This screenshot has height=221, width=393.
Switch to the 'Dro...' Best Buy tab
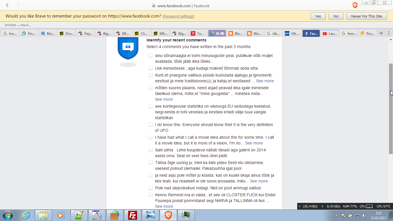[67, 33]
